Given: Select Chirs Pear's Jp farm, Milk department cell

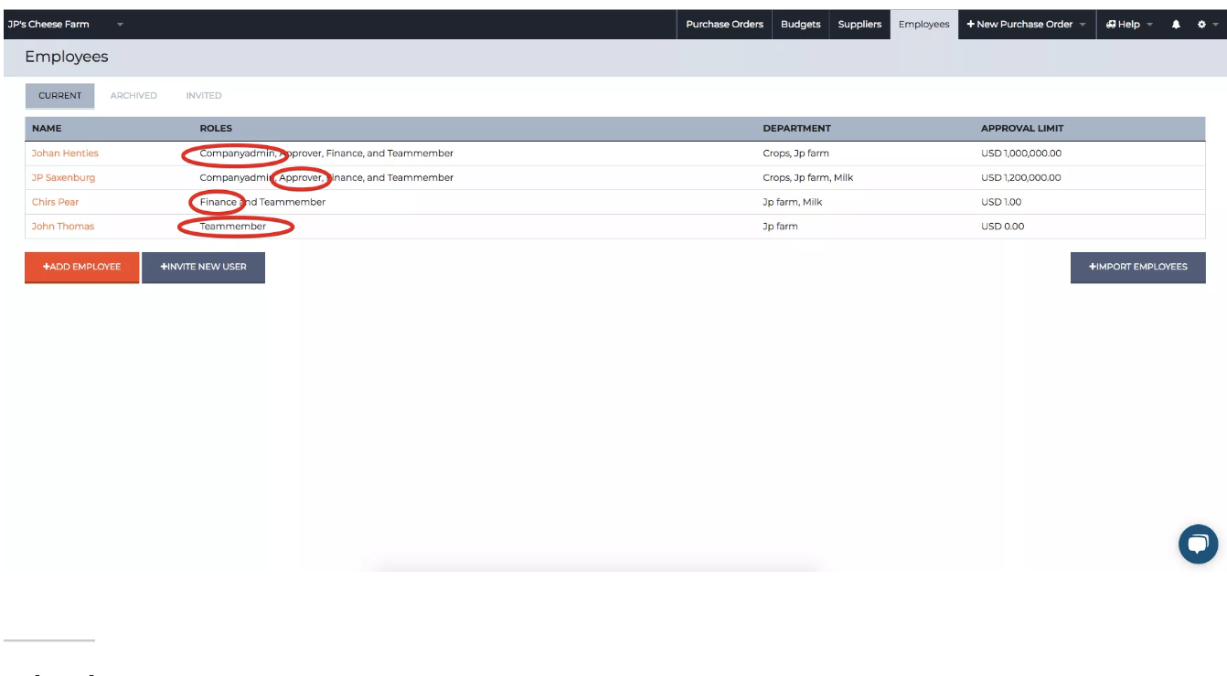Looking at the screenshot, I should [792, 202].
